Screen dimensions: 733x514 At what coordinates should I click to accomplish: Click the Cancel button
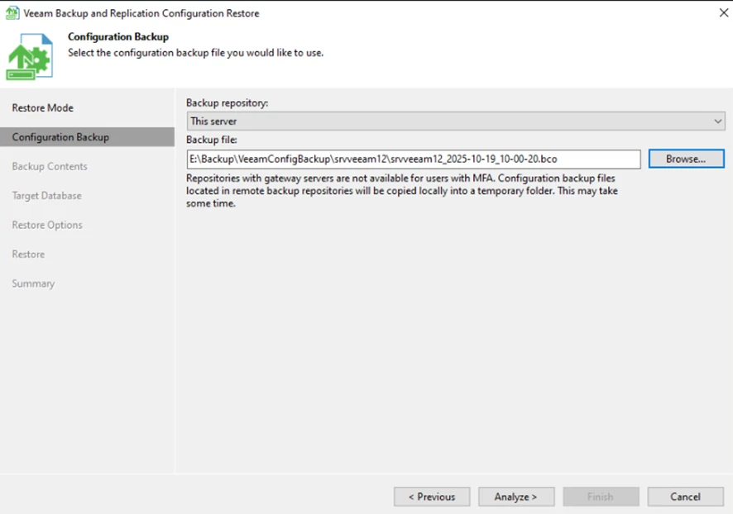click(685, 497)
